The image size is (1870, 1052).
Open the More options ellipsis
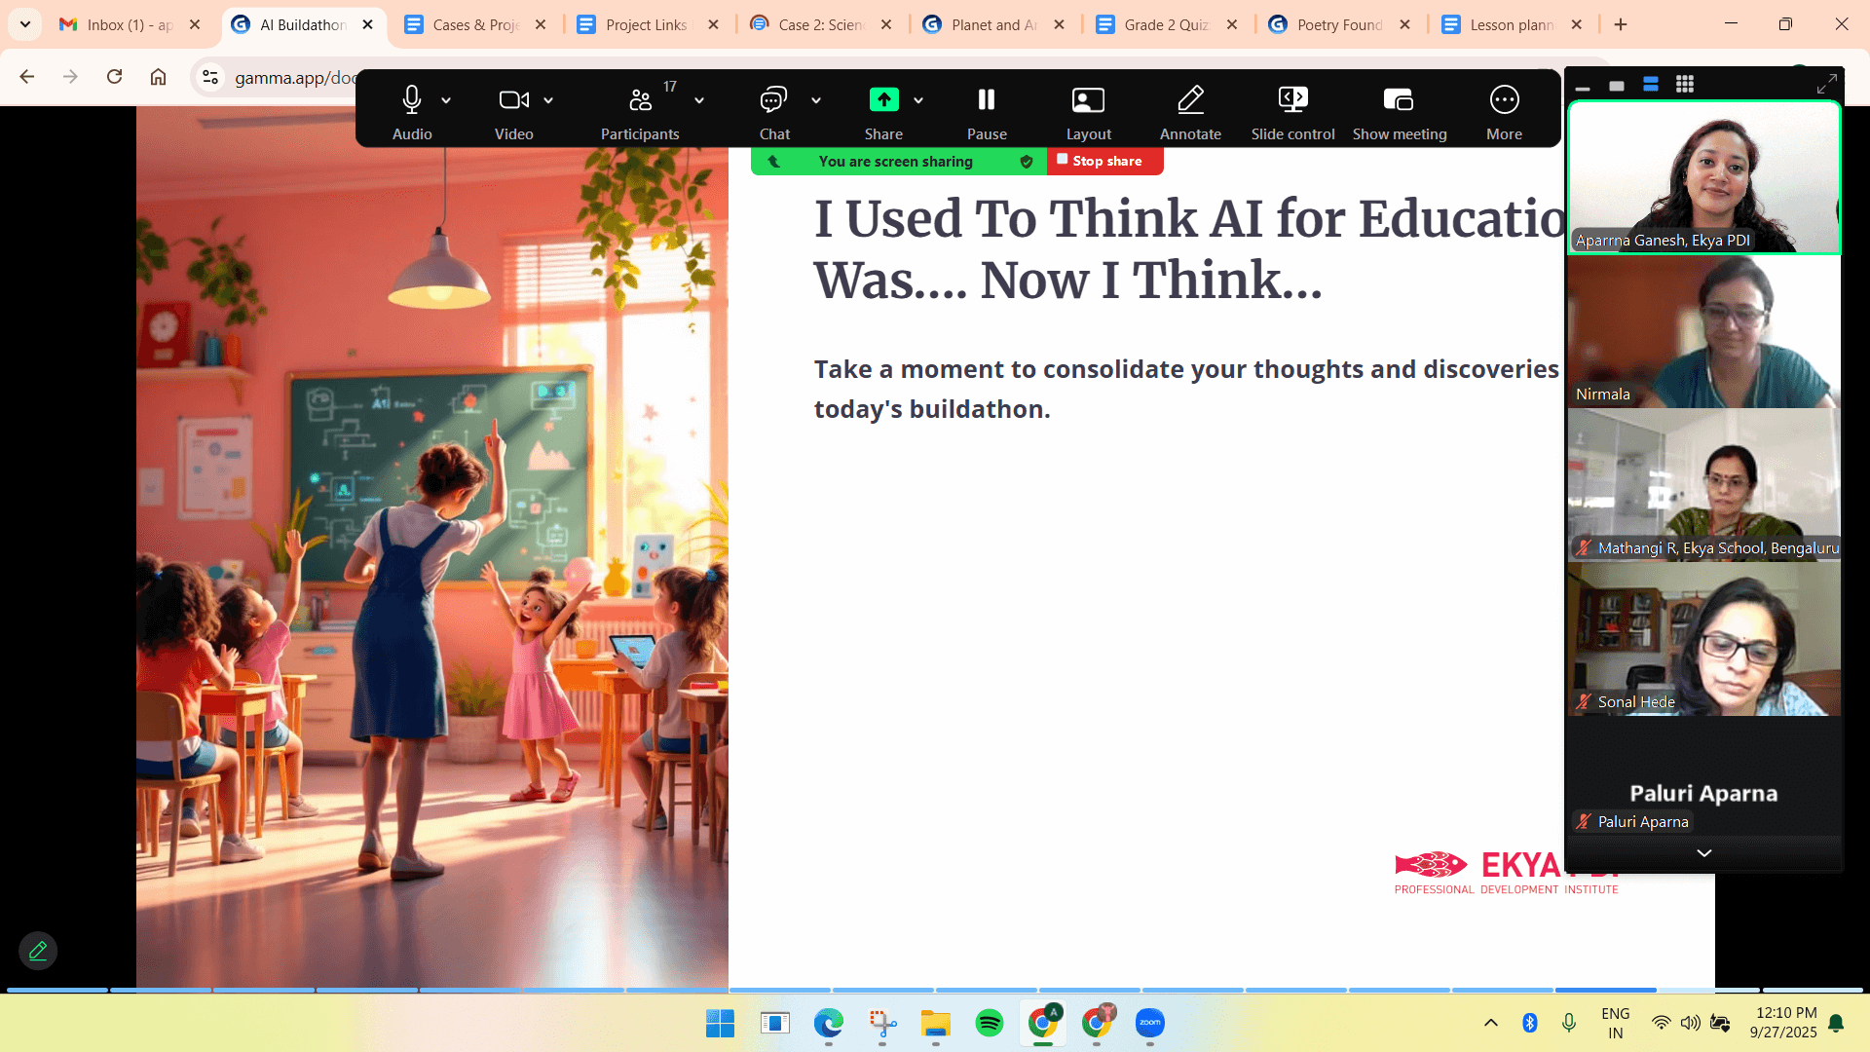(x=1504, y=100)
